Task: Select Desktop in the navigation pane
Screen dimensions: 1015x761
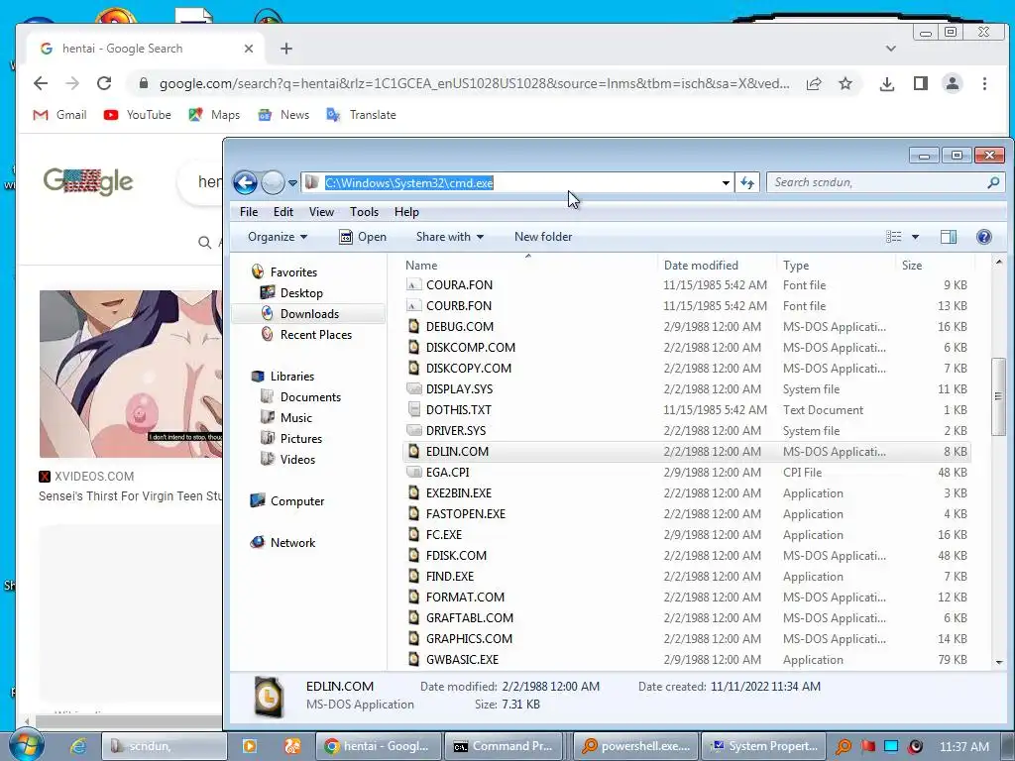Action: (x=301, y=293)
